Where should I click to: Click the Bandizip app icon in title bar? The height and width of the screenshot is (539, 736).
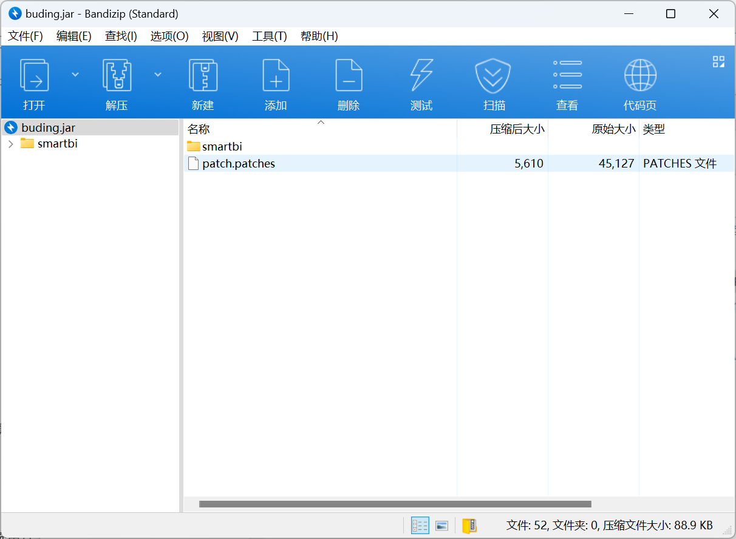tap(15, 13)
